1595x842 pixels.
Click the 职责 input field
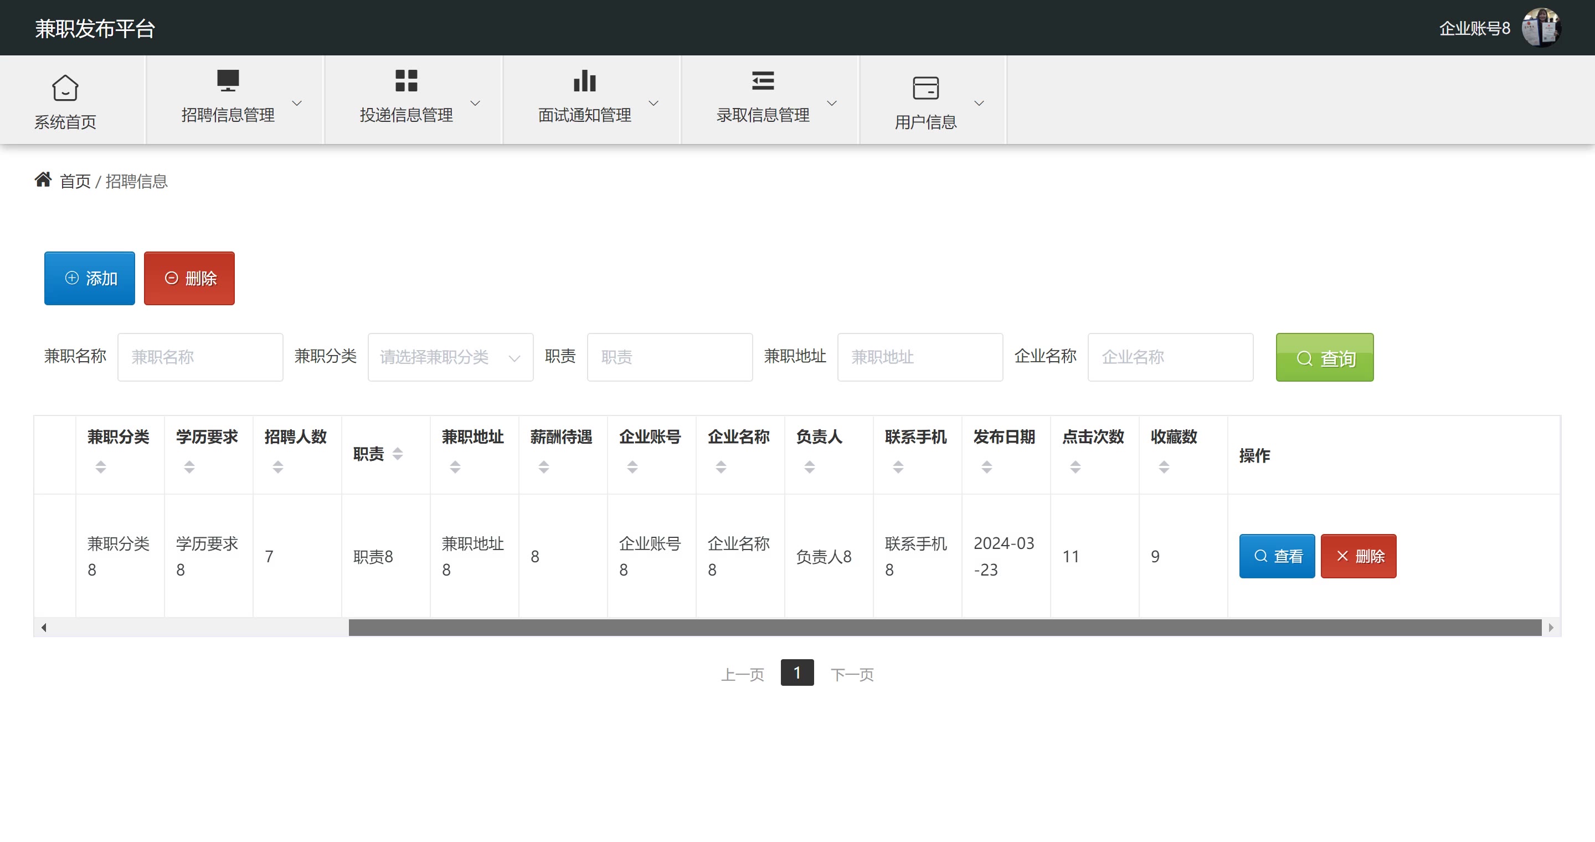[x=670, y=357]
